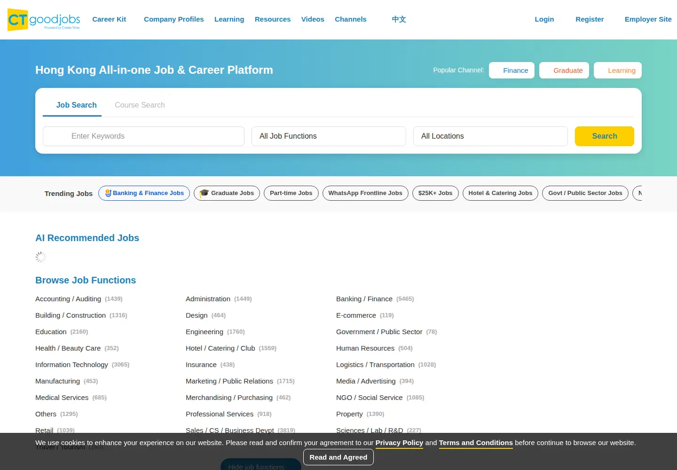The image size is (677, 470).
Task: Select the Learning popular channel
Action: point(617,70)
